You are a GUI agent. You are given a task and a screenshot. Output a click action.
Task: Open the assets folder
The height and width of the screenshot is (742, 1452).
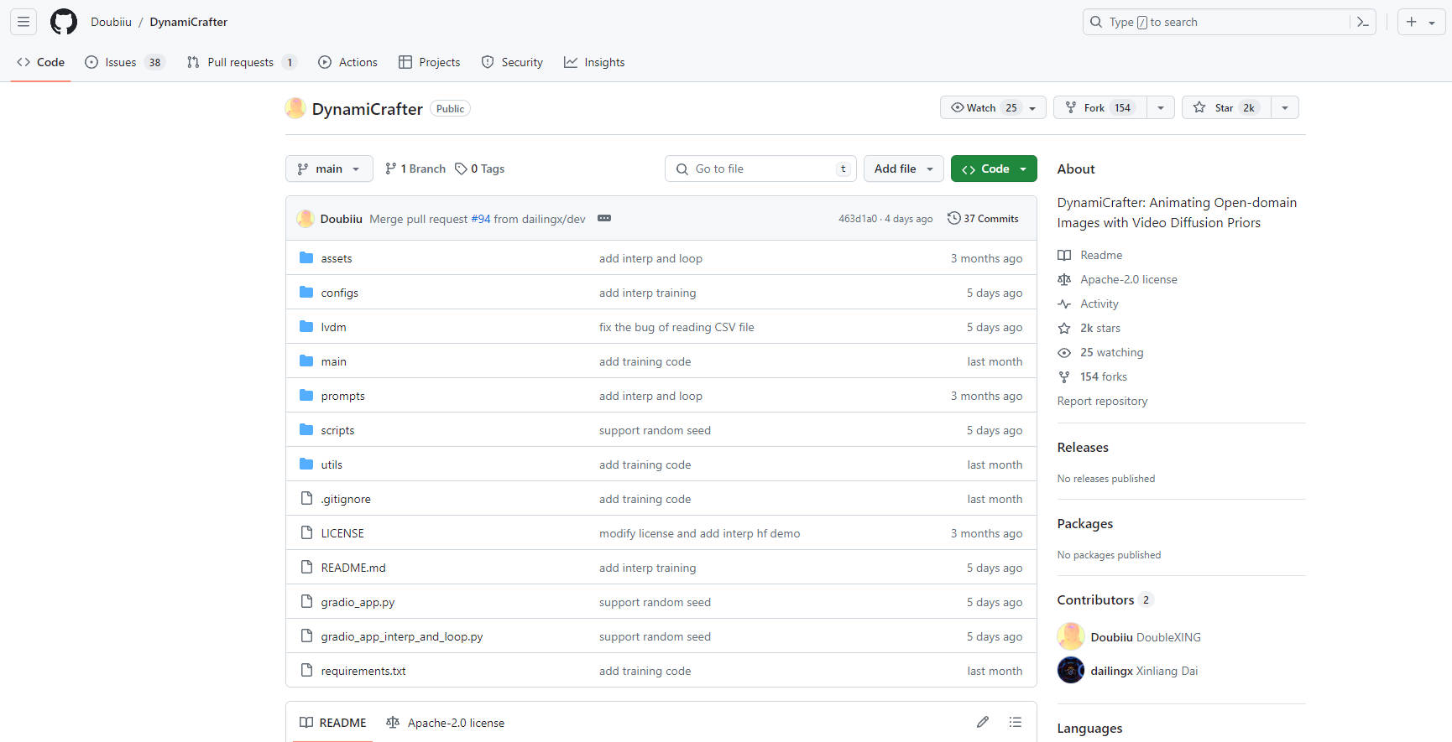[337, 258]
